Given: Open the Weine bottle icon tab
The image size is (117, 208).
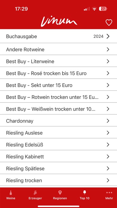Looking at the screenshot, I should [x=11, y=195].
